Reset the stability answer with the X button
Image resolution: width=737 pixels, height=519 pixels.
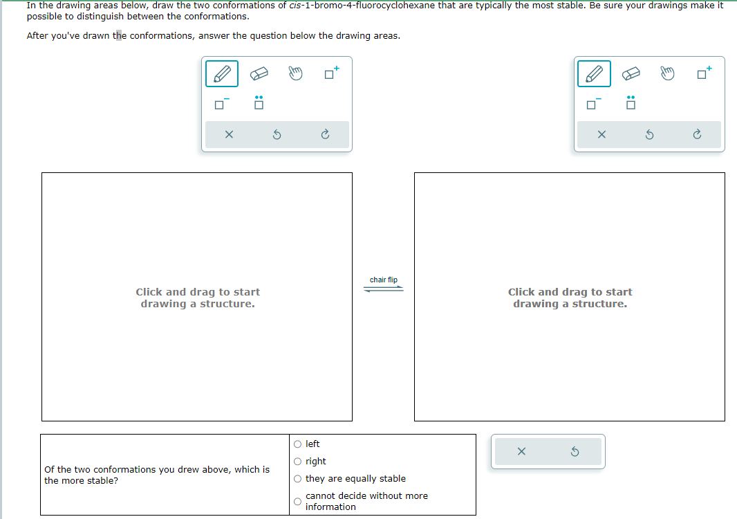point(522,451)
